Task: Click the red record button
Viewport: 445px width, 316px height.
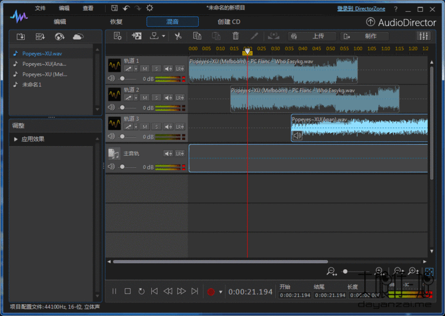Action: point(211,292)
